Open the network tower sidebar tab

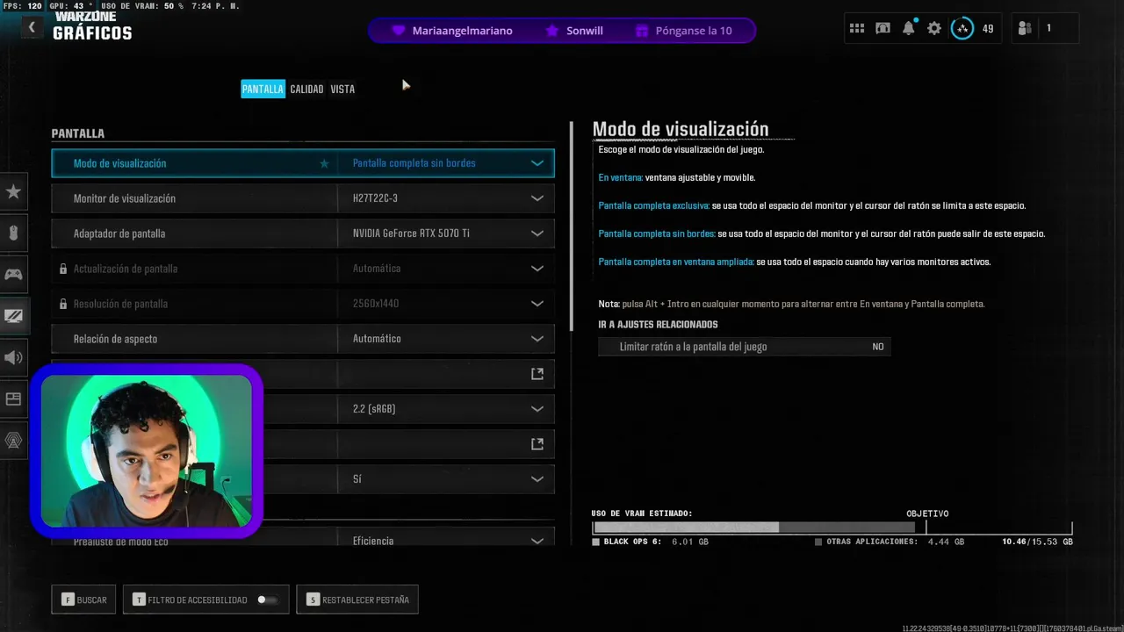13,441
